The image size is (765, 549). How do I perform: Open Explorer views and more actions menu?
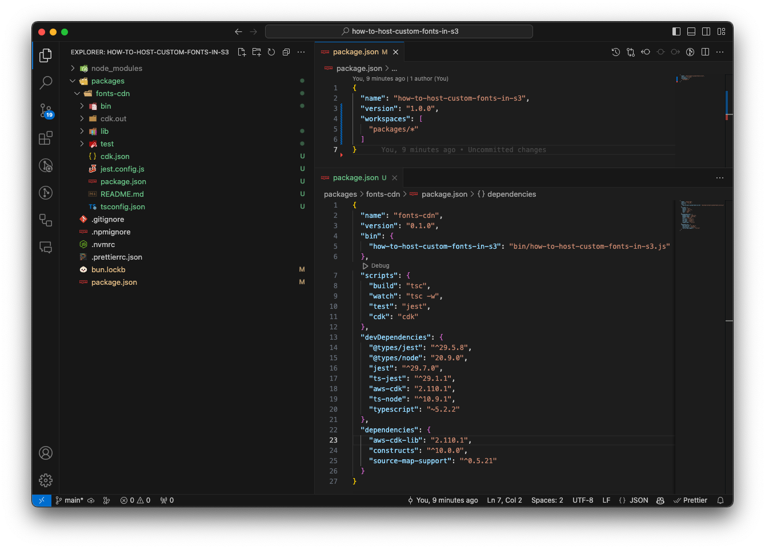tap(301, 52)
